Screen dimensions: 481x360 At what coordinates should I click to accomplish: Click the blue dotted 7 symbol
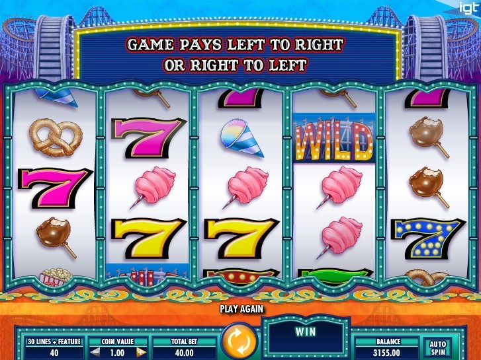coord(427,239)
